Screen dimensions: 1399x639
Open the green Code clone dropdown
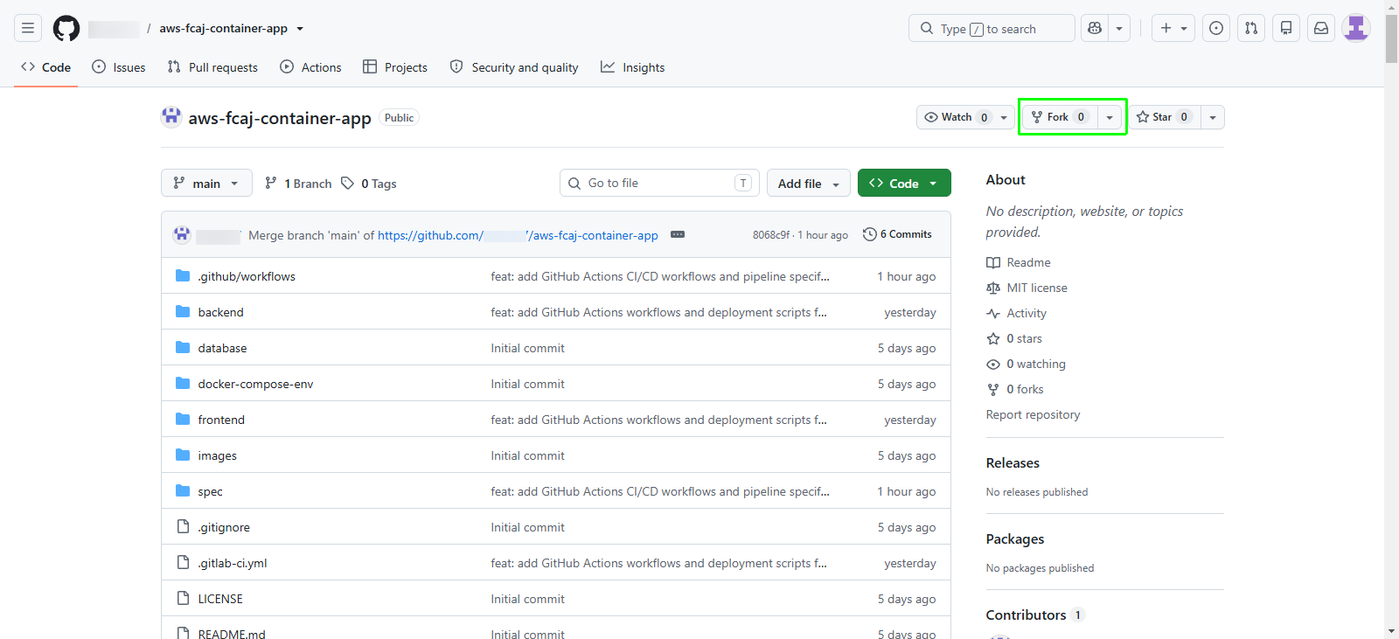click(x=904, y=183)
